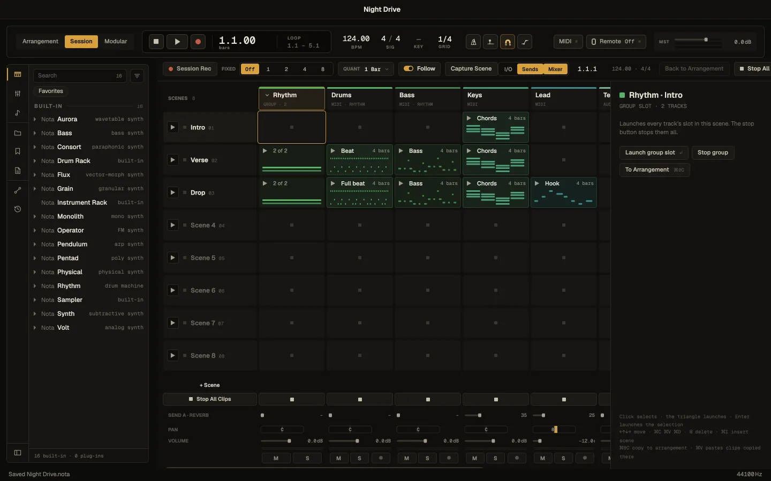Expand Nota Sampler instrument
This screenshot has height=481, width=771.
35,300
